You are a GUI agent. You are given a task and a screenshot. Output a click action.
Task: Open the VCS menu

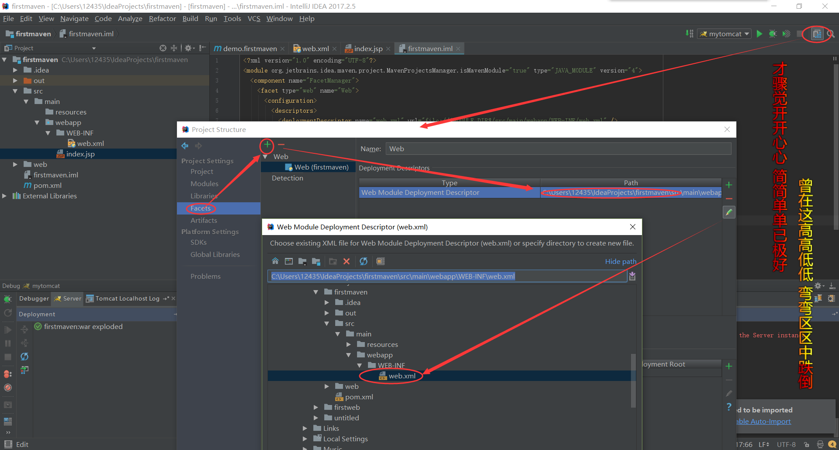point(254,18)
